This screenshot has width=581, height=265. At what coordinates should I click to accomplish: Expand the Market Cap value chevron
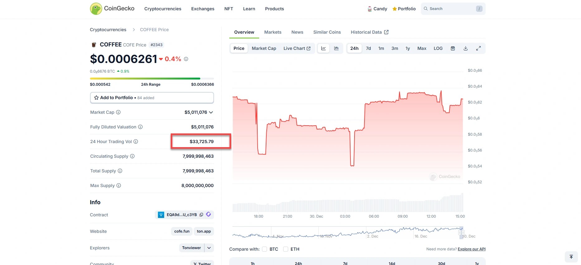pos(211,112)
